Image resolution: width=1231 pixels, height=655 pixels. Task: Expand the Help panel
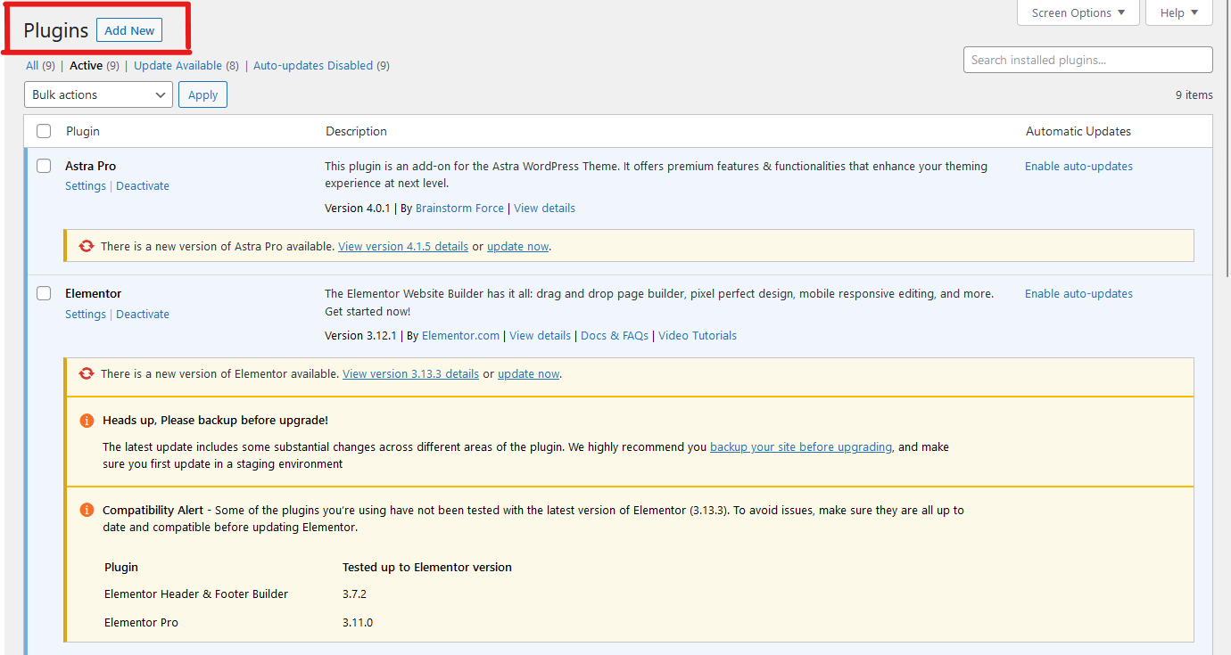tap(1178, 12)
